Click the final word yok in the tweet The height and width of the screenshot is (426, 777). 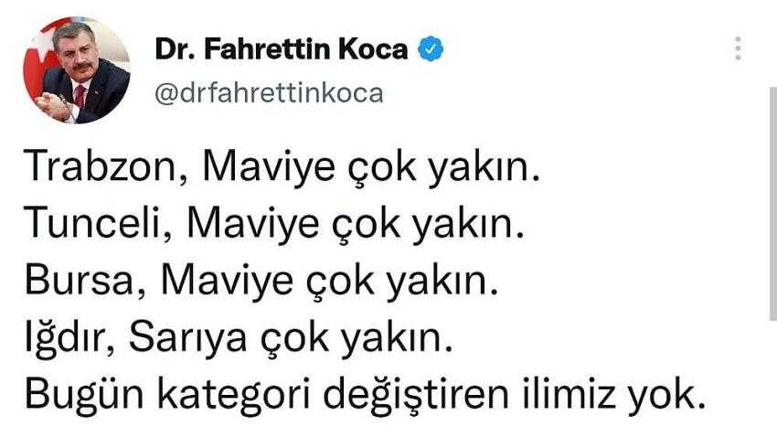click(x=662, y=395)
